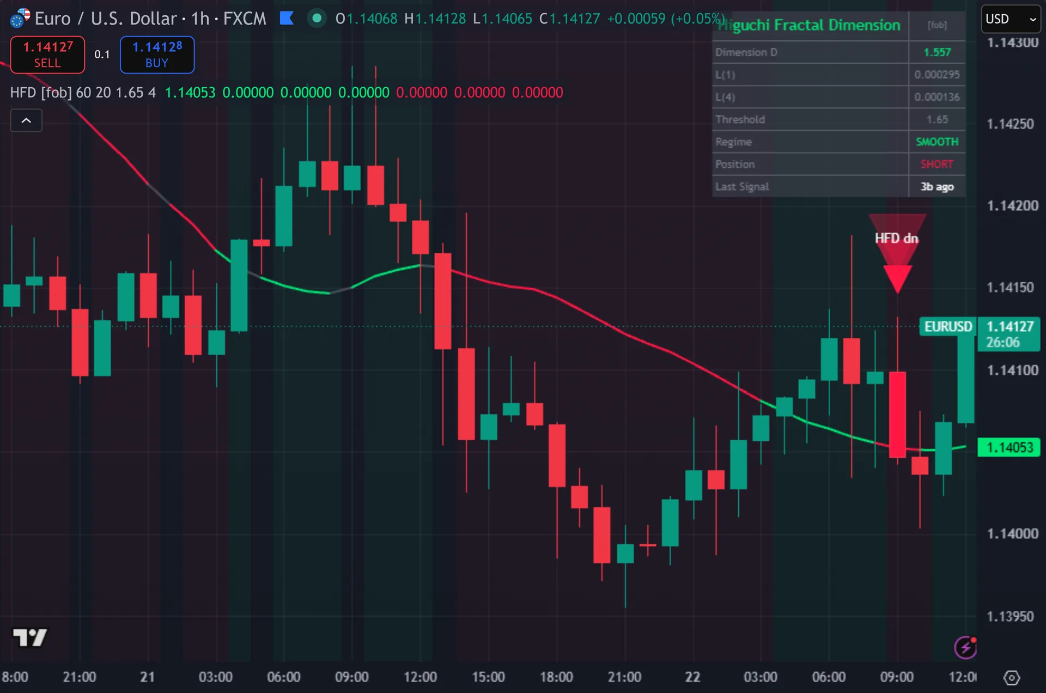Click the Last Signal row label
The image size is (1046, 693).
(x=742, y=186)
